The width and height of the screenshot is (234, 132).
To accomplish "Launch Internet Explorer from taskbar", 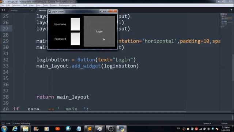I will pos(15,129).
